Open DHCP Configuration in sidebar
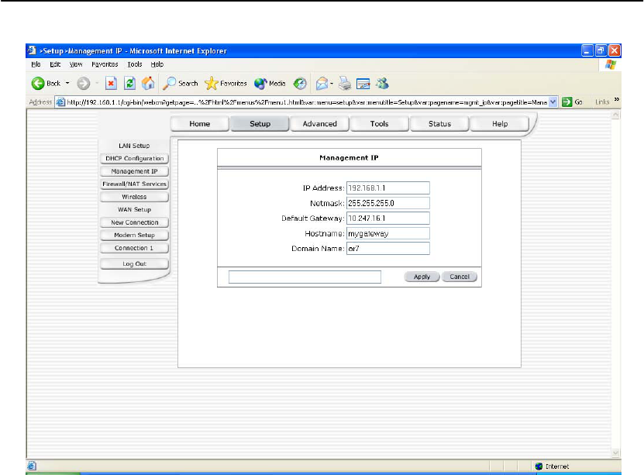 coord(134,159)
